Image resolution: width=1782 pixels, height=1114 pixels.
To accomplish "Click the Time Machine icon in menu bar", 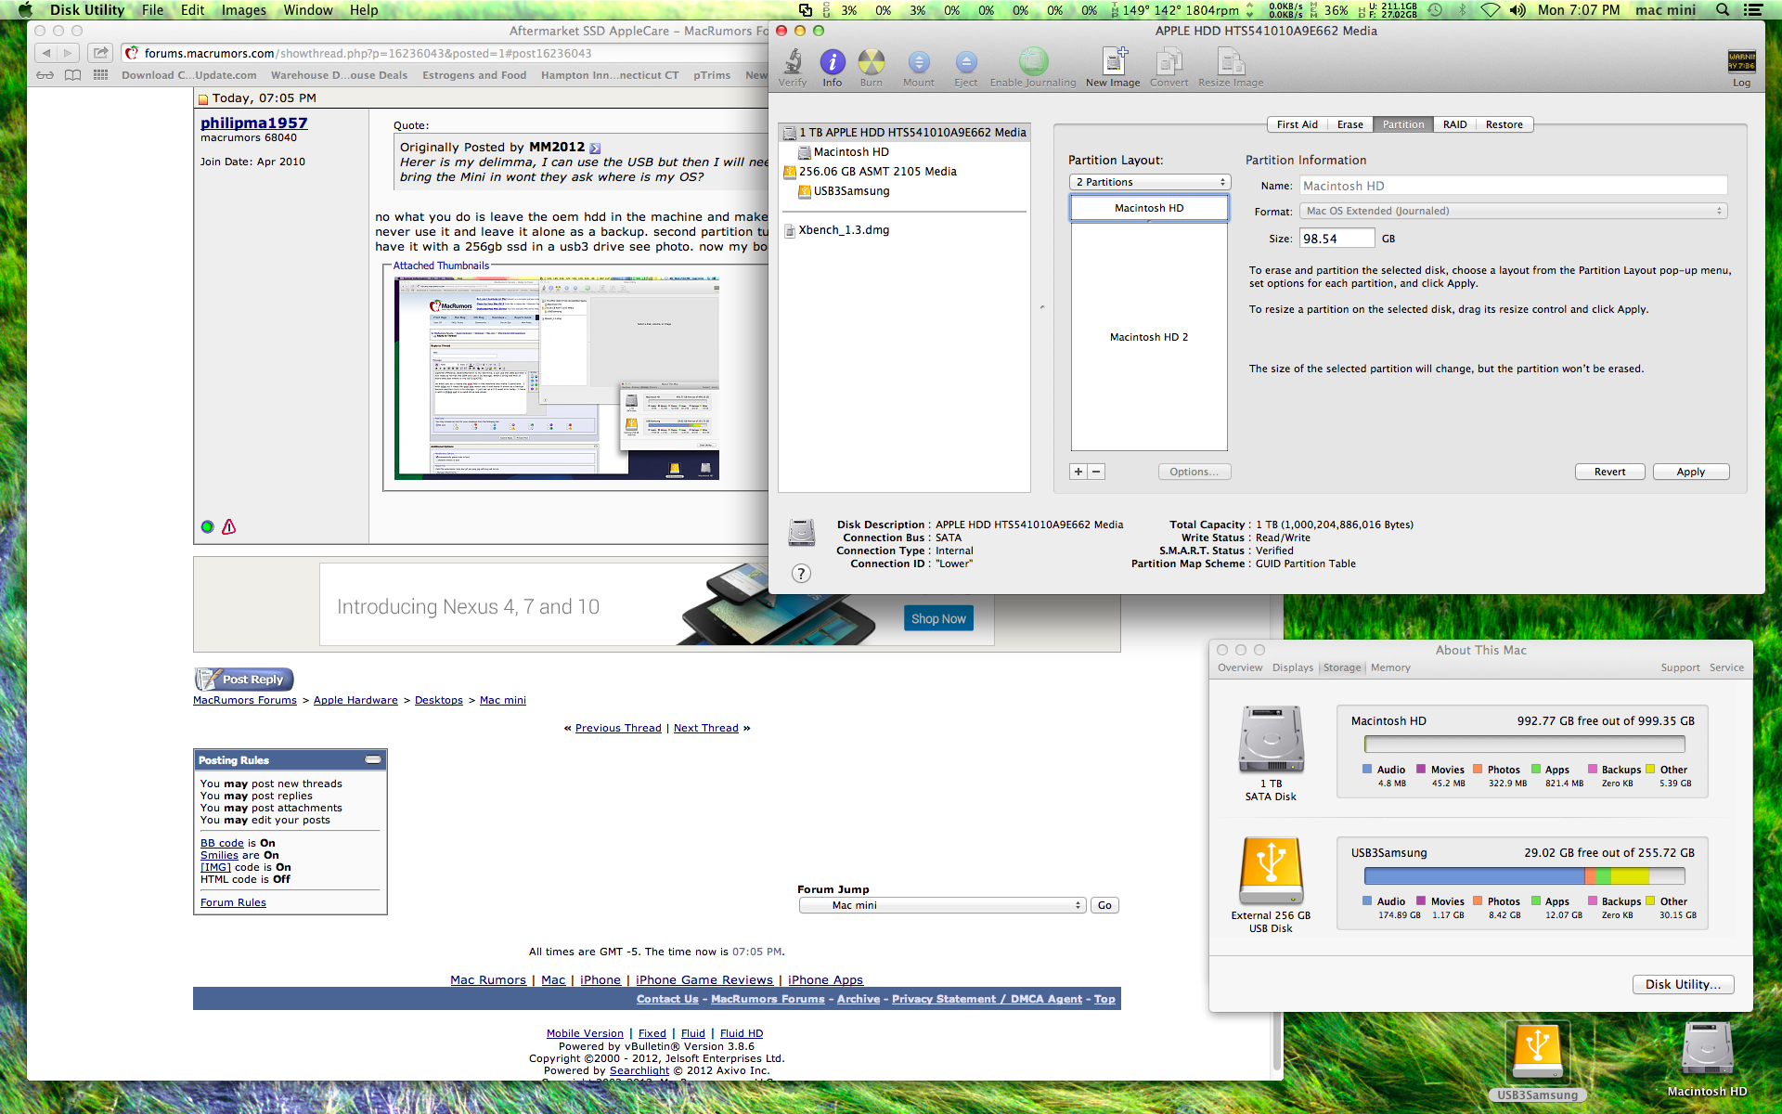I will tap(1435, 10).
